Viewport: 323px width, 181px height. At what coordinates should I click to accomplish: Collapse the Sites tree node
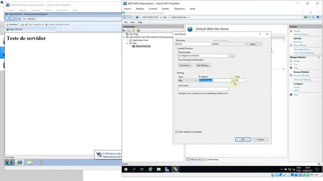(x=127, y=43)
